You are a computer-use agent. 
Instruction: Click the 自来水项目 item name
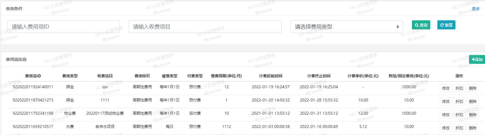[105, 126]
